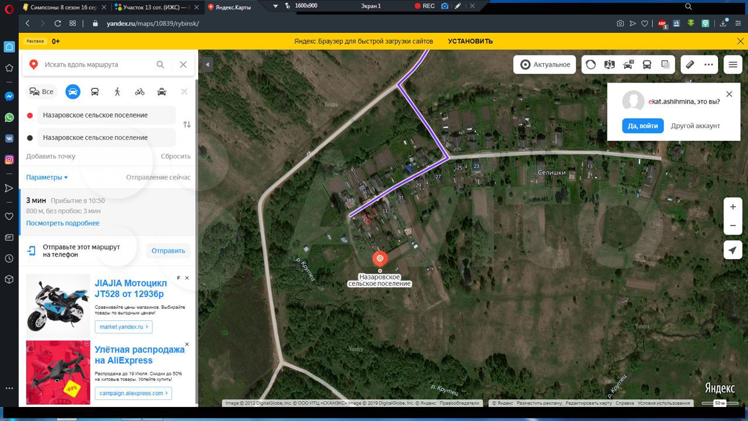Click the 'Отправить' button
The height and width of the screenshot is (421, 748).
click(168, 251)
